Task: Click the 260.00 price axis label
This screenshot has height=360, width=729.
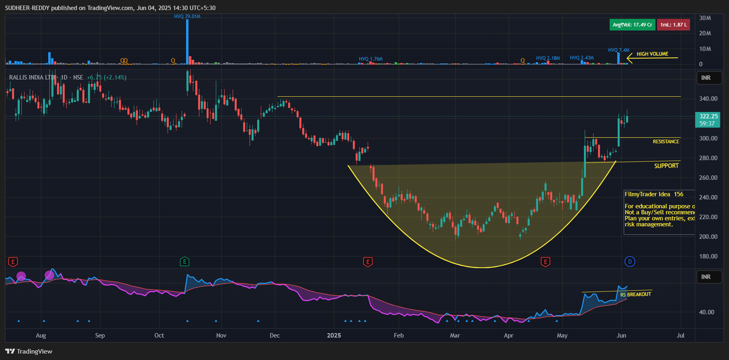Action: 708,178
